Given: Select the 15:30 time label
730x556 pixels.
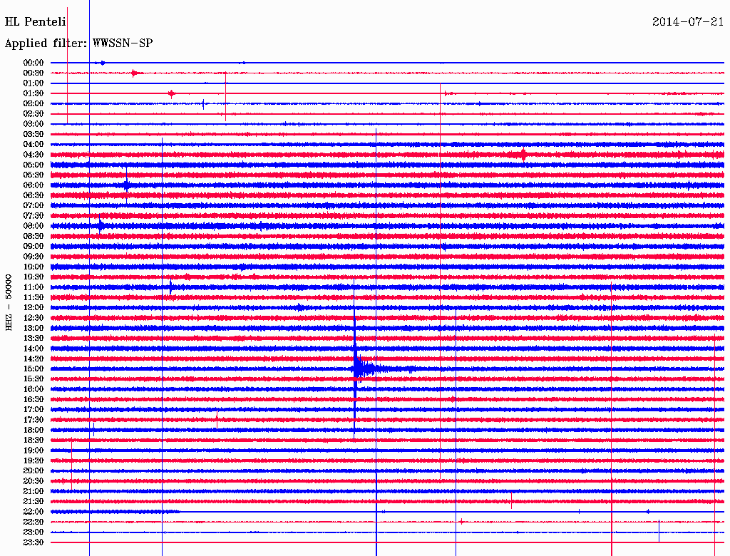Looking at the screenshot, I should point(33,379).
